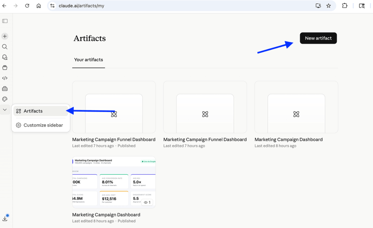Click the $12,516 value in dashboard preview
373x228 pixels.
[x=109, y=199]
